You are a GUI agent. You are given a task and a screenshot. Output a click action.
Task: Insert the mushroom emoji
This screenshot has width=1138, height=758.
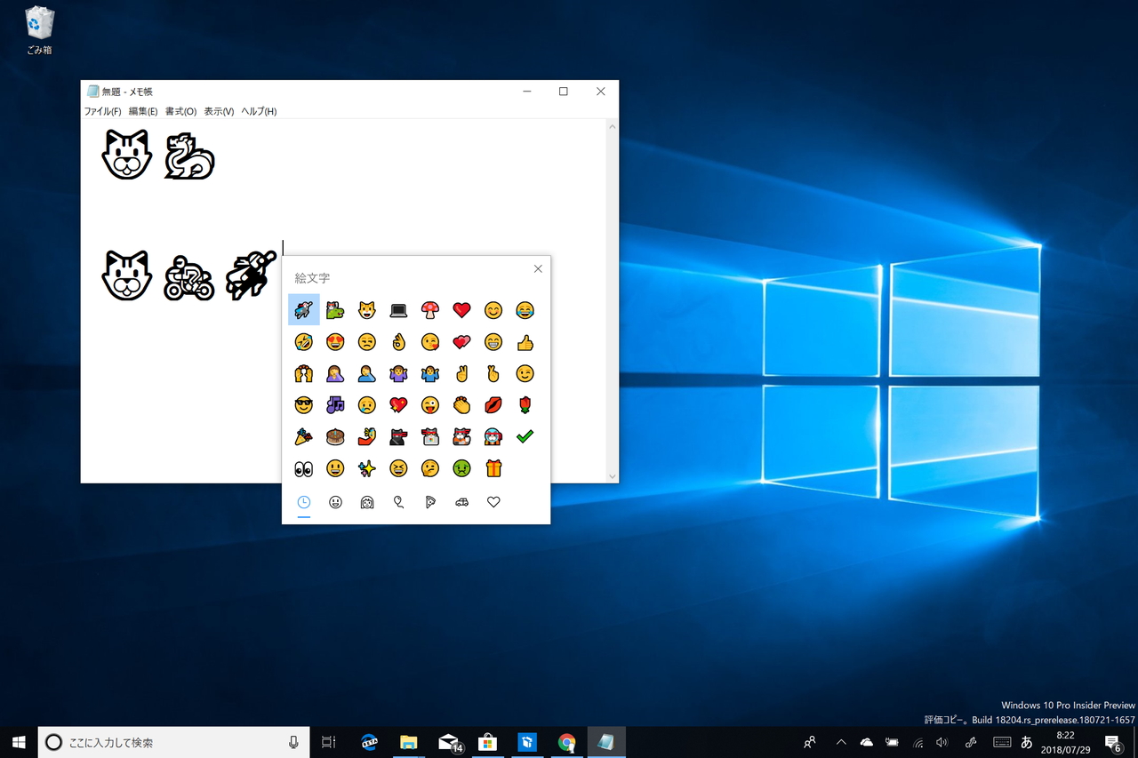coord(429,310)
